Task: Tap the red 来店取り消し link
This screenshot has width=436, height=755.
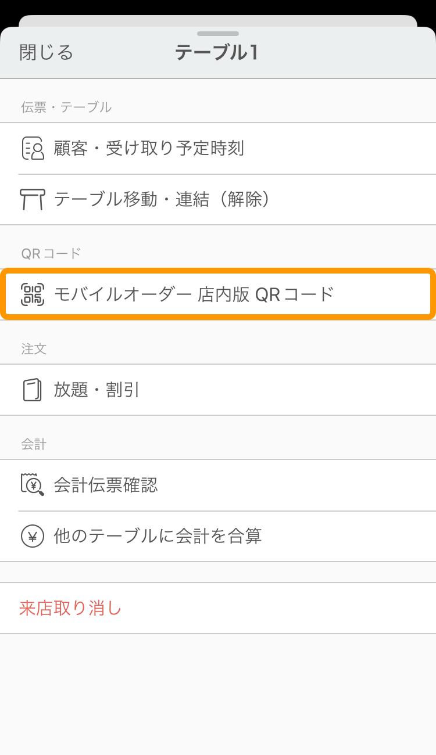Action: click(x=70, y=608)
